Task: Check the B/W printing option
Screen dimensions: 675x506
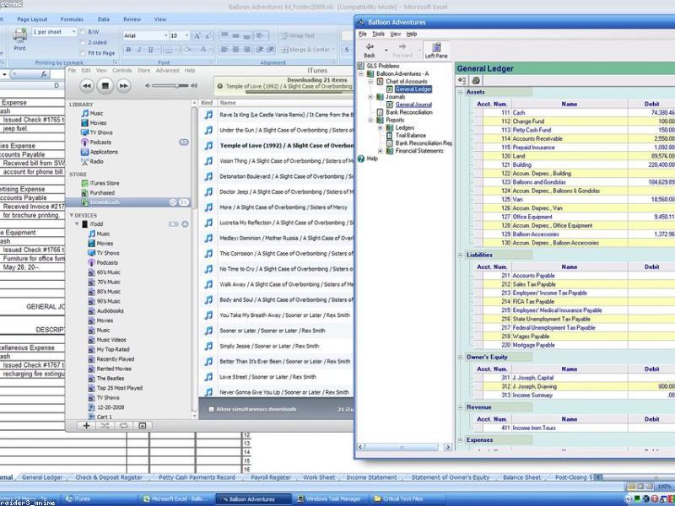Action: pyautogui.click(x=83, y=32)
